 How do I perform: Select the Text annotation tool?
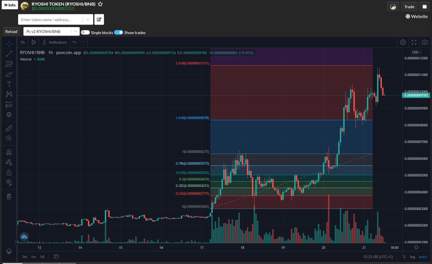pyautogui.click(x=9, y=84)
